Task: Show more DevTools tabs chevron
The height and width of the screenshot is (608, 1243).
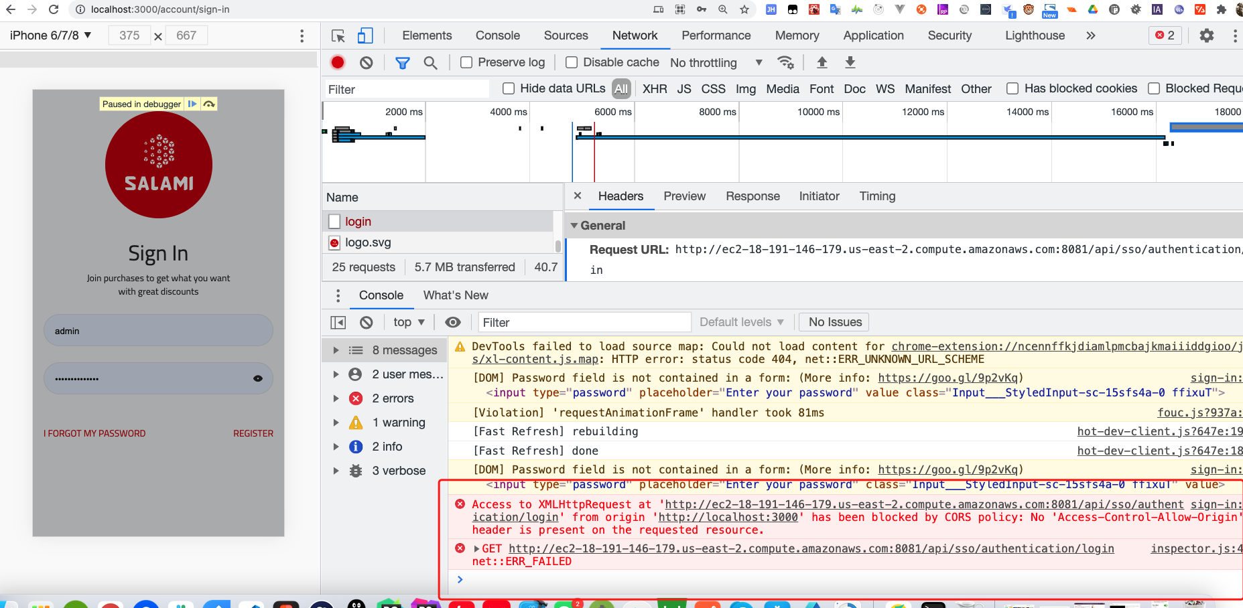Action: 1091,35
